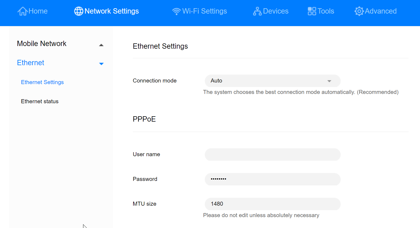Screen dimensions: 420x228
Task: Click the Home house icon
Action: [x=22, y=11]
